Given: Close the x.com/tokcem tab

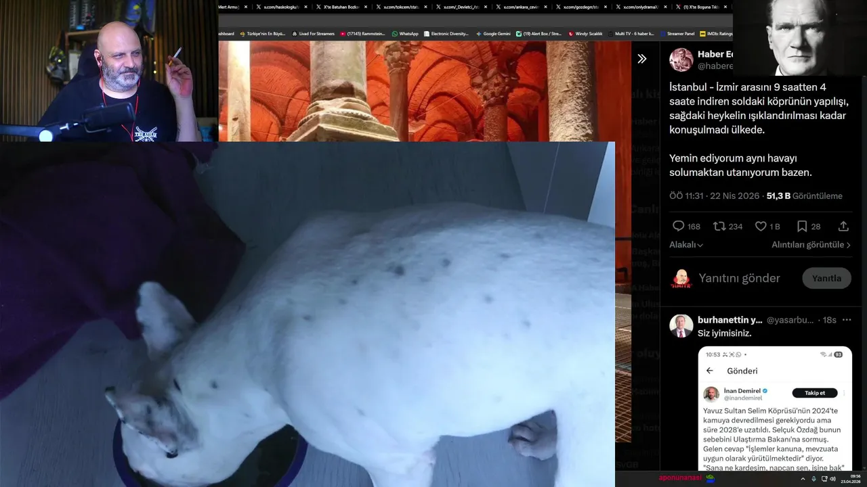Looking at the screenshot, I should (426, 7).
